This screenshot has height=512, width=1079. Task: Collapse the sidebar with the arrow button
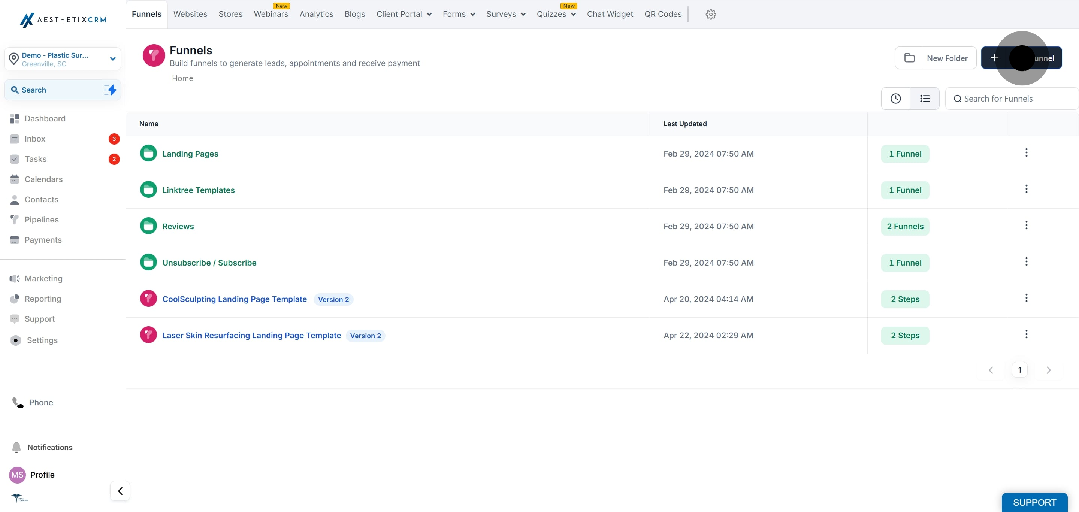tap(120, 491)
